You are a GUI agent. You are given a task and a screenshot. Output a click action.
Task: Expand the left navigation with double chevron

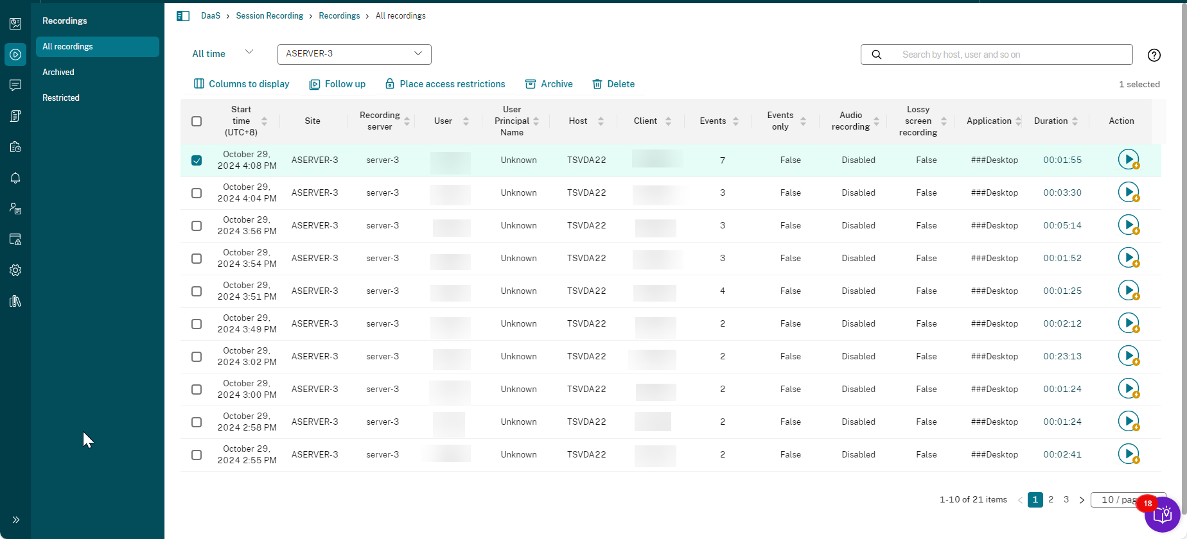pos(15,520)
